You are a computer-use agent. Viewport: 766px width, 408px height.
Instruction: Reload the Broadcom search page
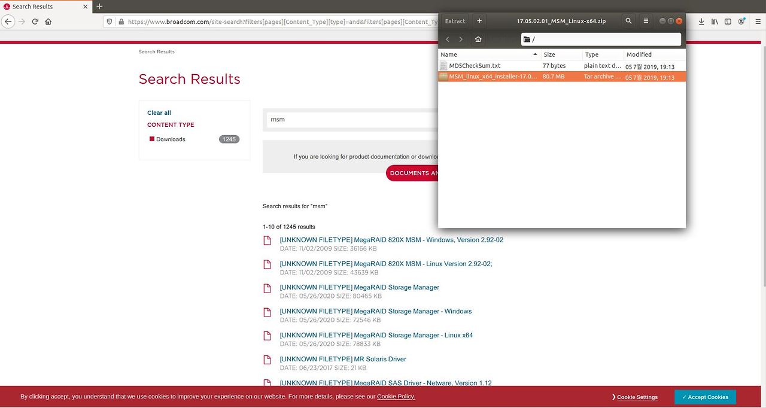pos(35,21)
